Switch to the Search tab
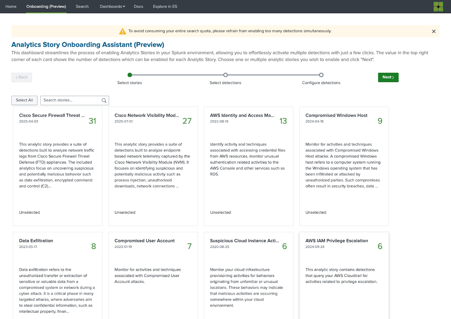The image size is (451, 319). [82, 6]
